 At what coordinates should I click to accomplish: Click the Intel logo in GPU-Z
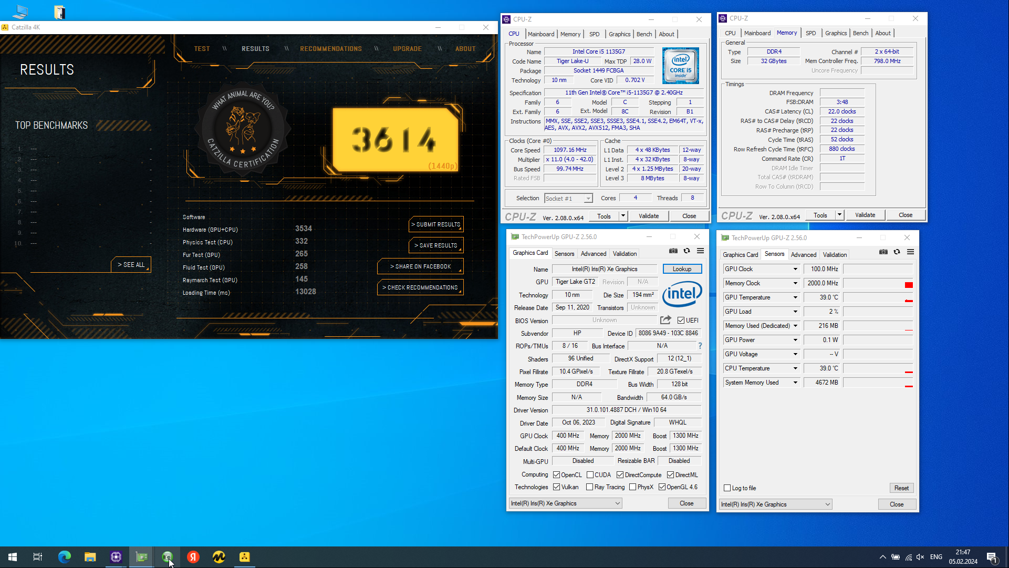(682, 294)
